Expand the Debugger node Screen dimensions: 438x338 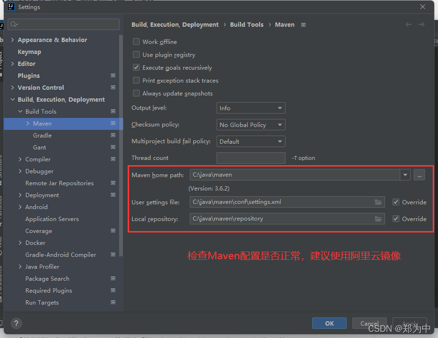pyautogui.click(x=20, y=171)
